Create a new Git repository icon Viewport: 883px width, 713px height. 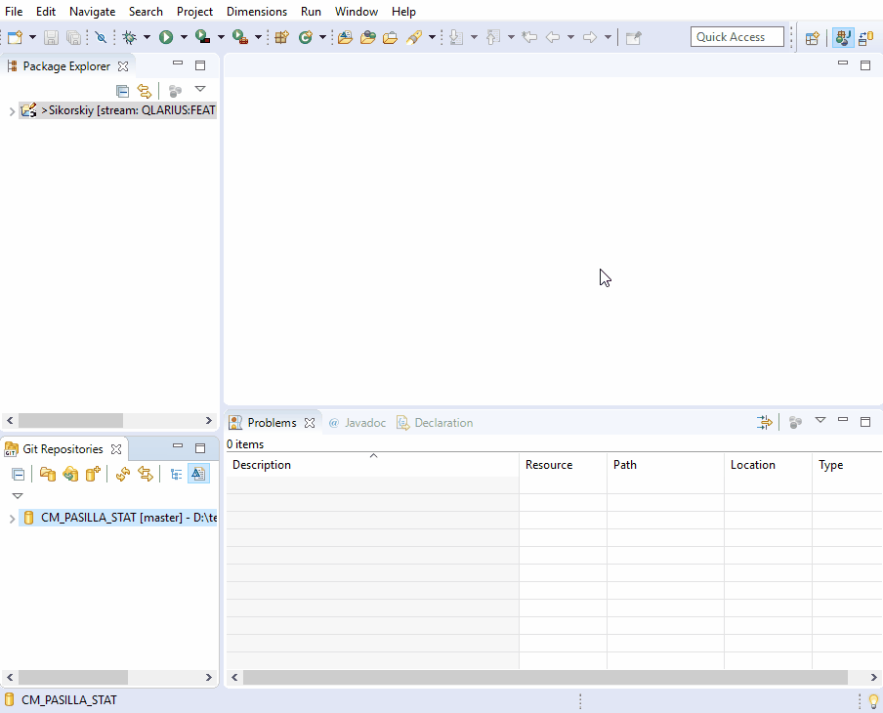coord(93,474)
